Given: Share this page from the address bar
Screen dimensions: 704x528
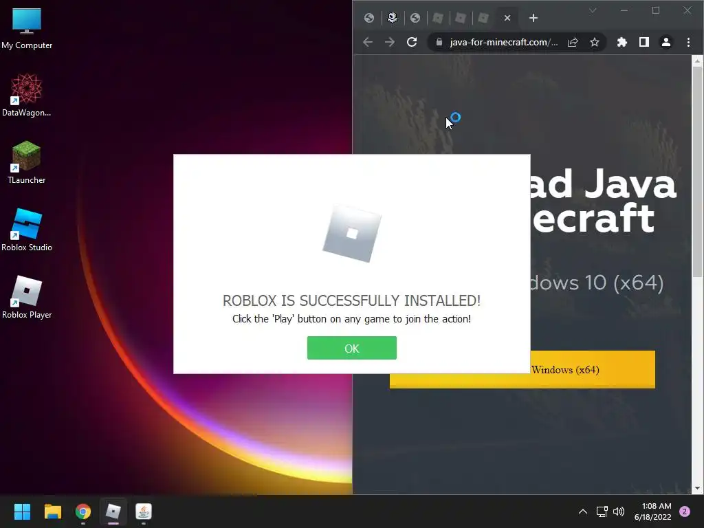Looking at the screenshot, I should 573,42.
